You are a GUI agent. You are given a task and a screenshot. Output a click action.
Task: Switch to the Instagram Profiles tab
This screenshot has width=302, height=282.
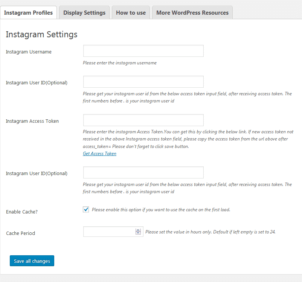28,12
